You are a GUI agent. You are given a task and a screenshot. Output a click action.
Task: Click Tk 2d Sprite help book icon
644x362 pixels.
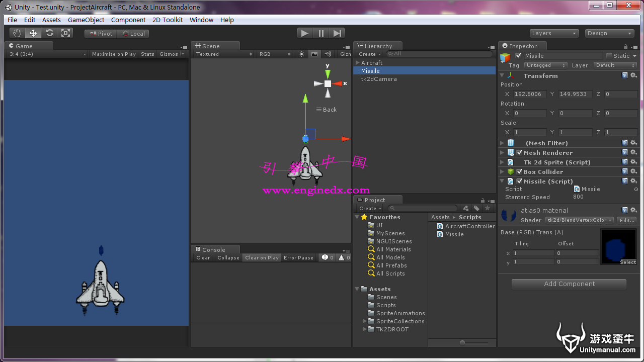[x=624, y=162]
